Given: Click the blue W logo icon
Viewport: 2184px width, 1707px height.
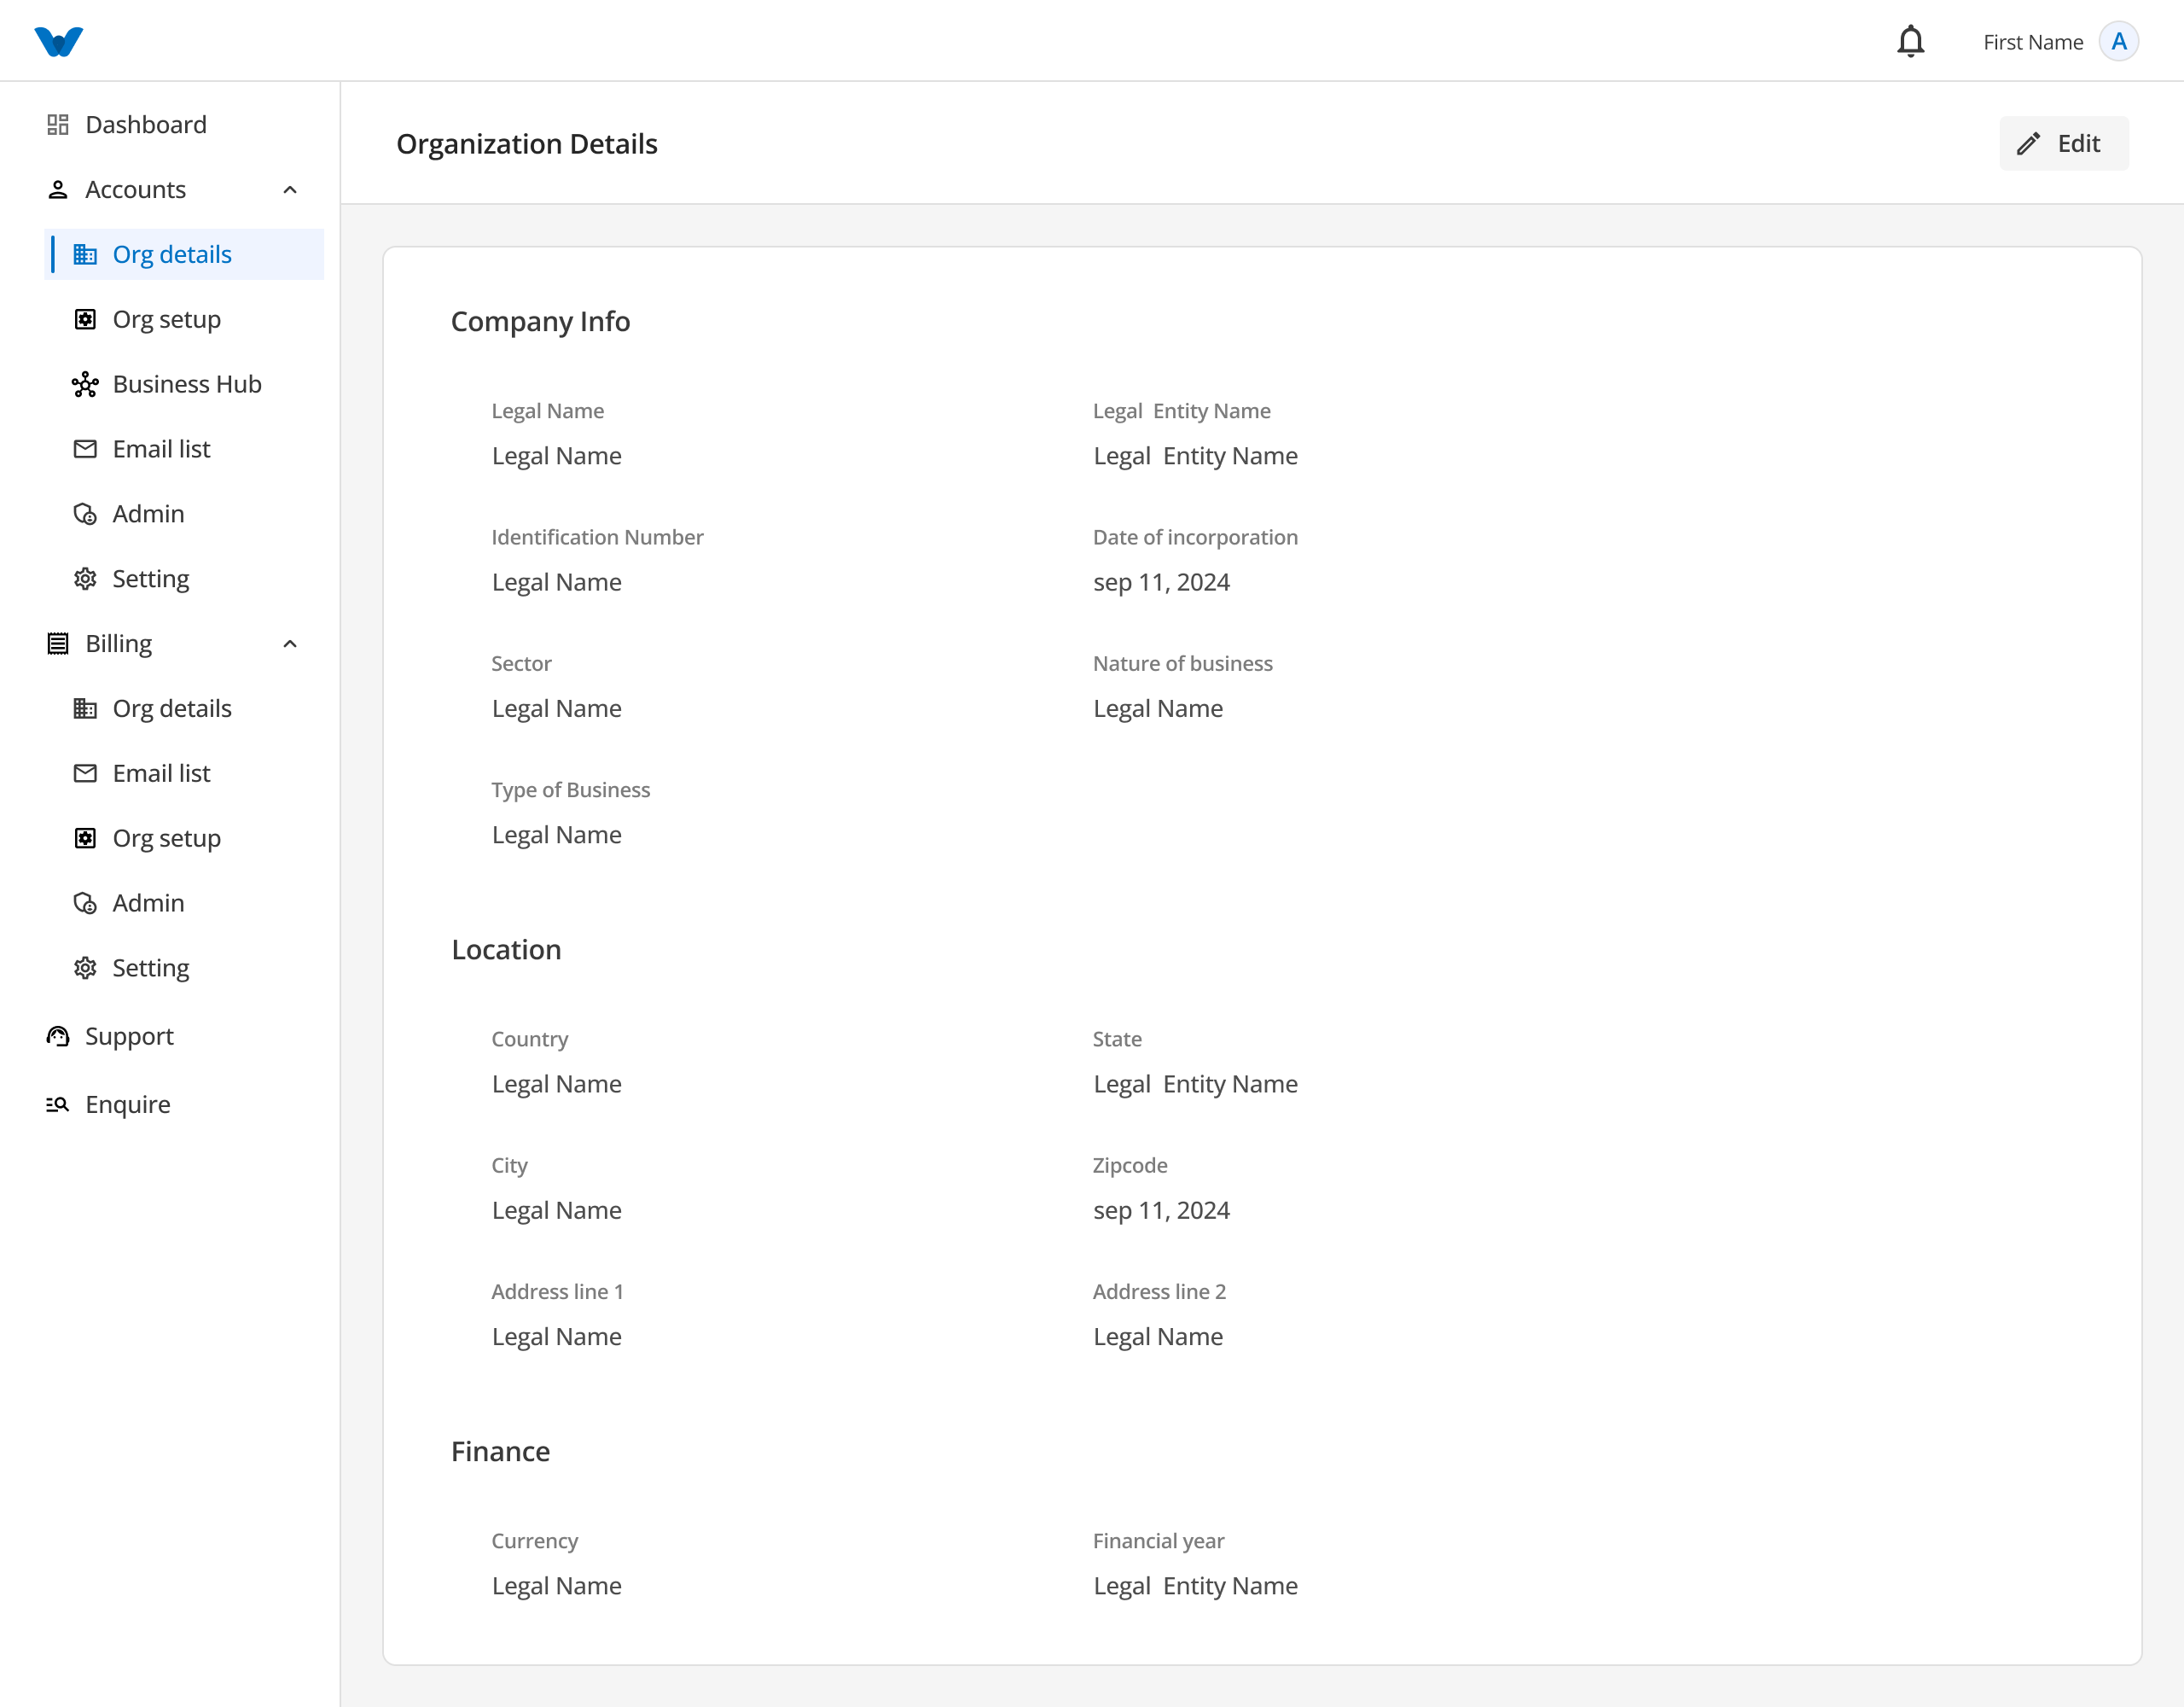Looking at the screenshot, I should click(59, 41).
